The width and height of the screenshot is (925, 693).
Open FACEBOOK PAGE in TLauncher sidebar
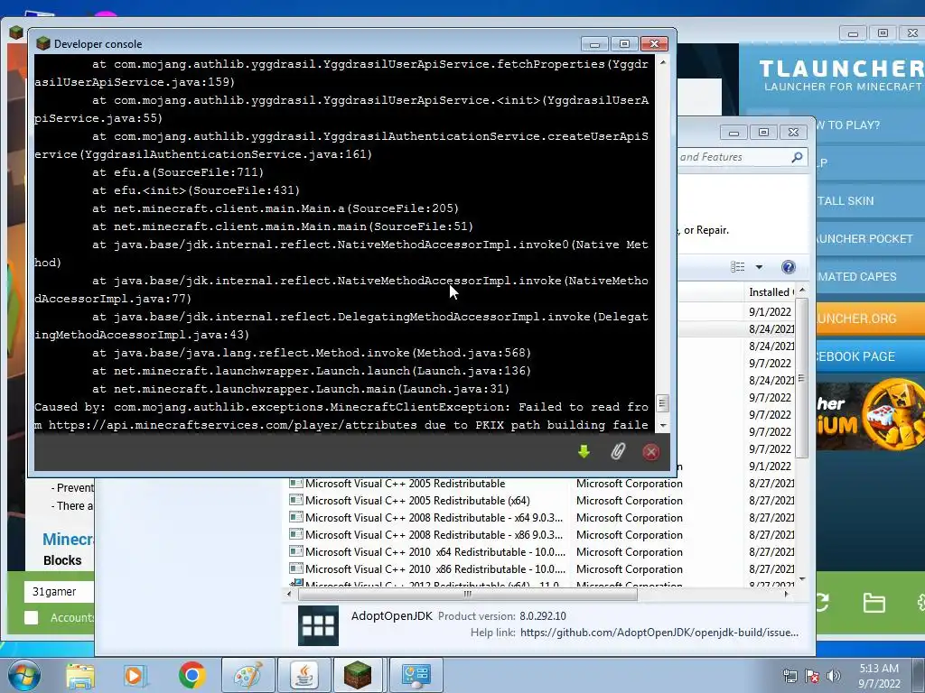[x=871, y=356]
